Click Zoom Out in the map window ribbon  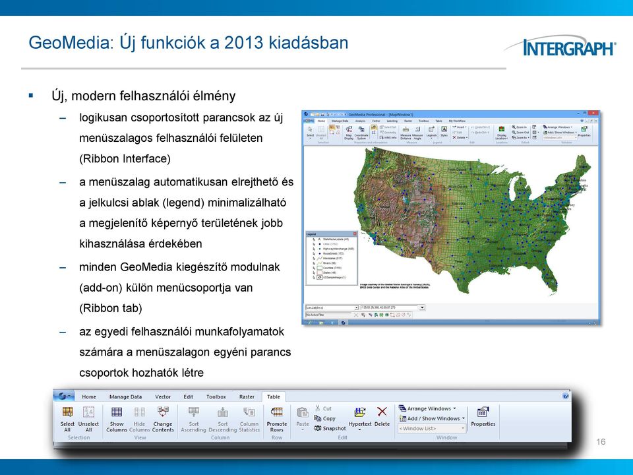click(520, 132)
